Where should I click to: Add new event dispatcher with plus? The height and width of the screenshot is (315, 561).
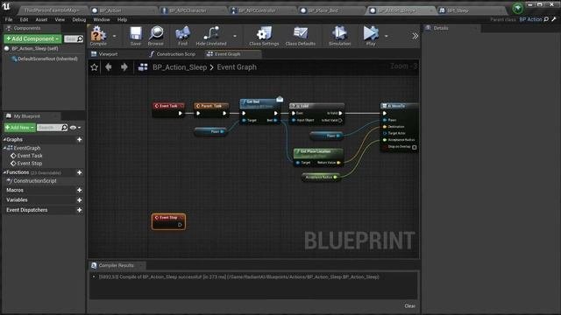[80, 210]
